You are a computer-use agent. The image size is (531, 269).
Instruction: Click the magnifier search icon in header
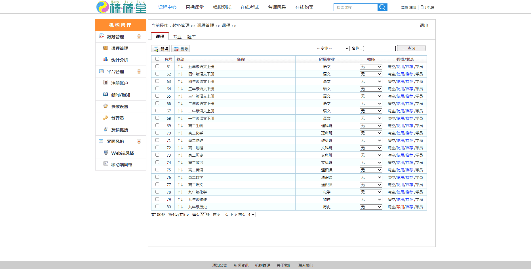(x=382, y=7)
